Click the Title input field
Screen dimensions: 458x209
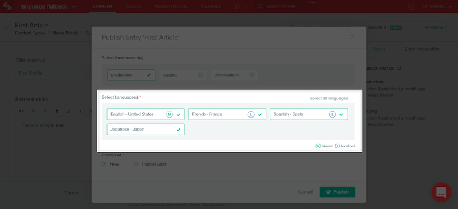coord(53,73)
